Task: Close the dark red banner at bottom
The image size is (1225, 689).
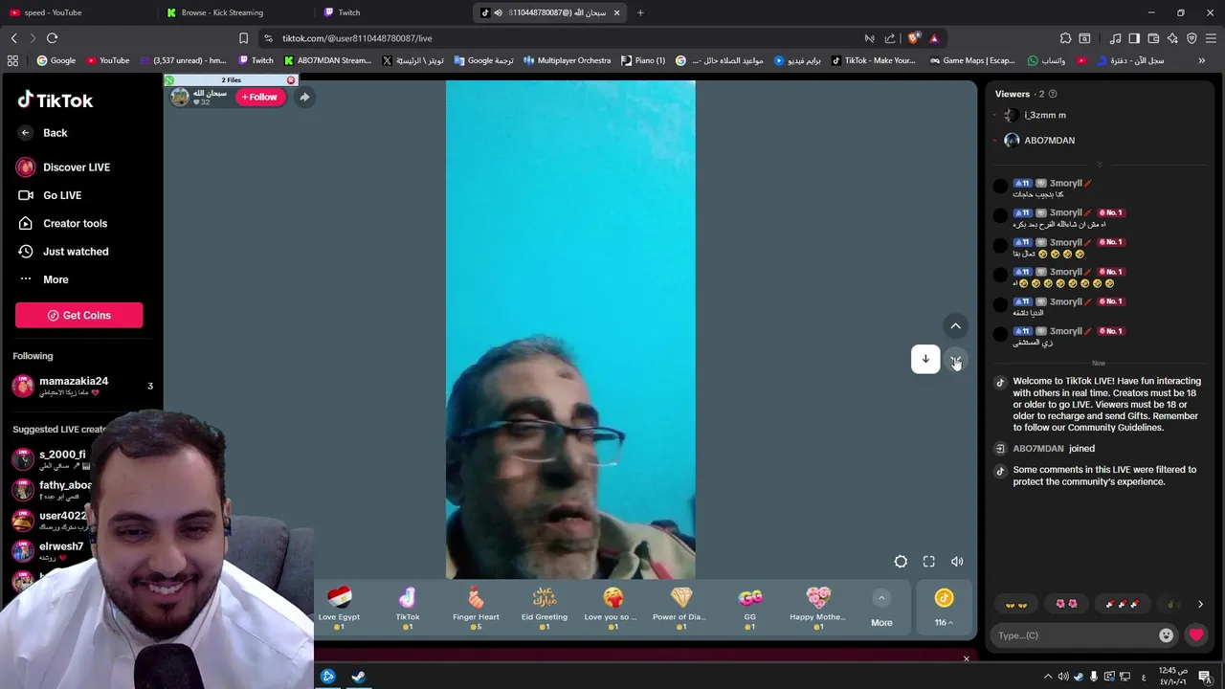Action: pyautogui.click(x=966, y=658)
